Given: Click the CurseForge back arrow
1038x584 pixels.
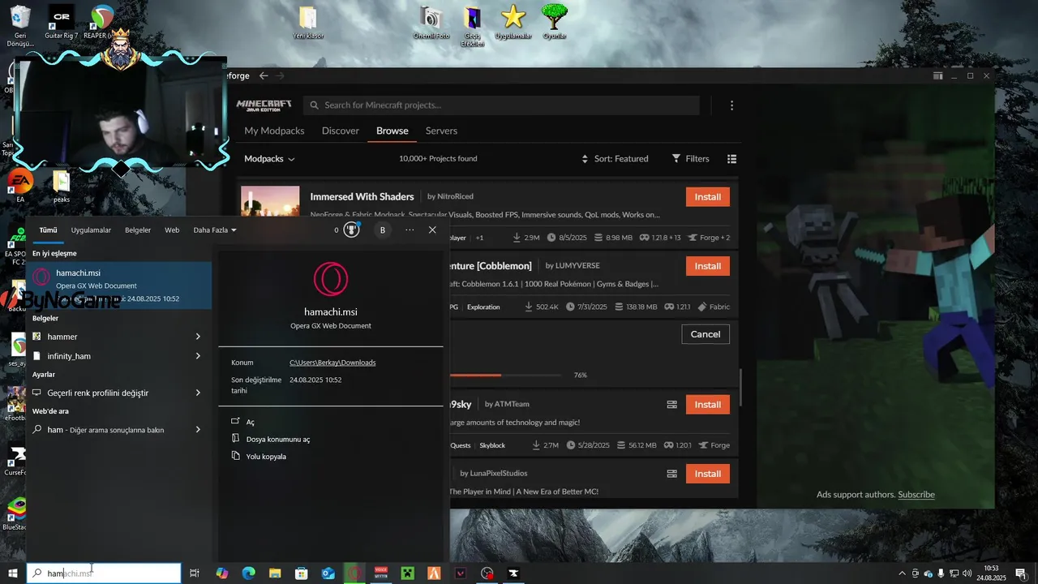Looking at the screenshot, I should (264, 75).
